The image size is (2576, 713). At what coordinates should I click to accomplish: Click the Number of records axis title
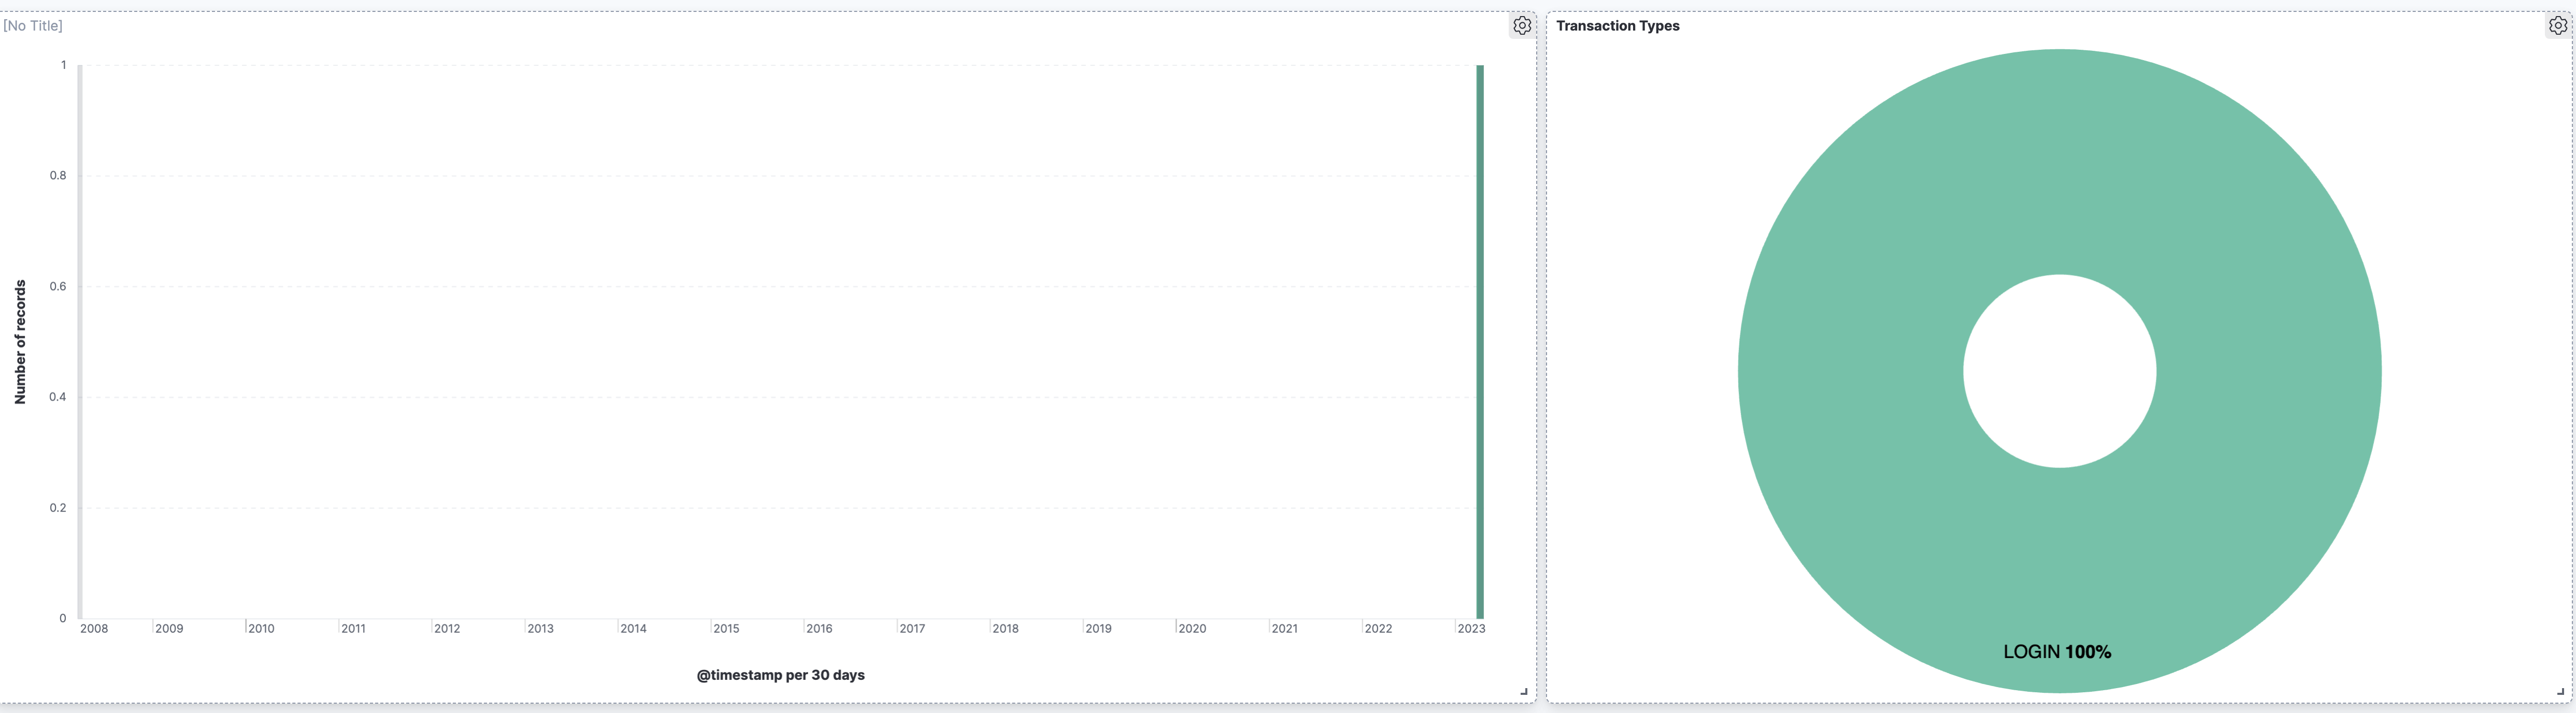tap(20, 342)
